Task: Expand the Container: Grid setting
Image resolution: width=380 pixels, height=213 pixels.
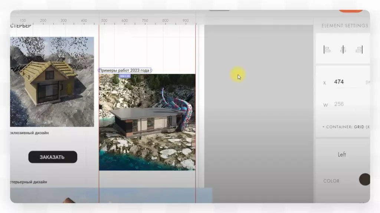Action: [x=346, y=127]
